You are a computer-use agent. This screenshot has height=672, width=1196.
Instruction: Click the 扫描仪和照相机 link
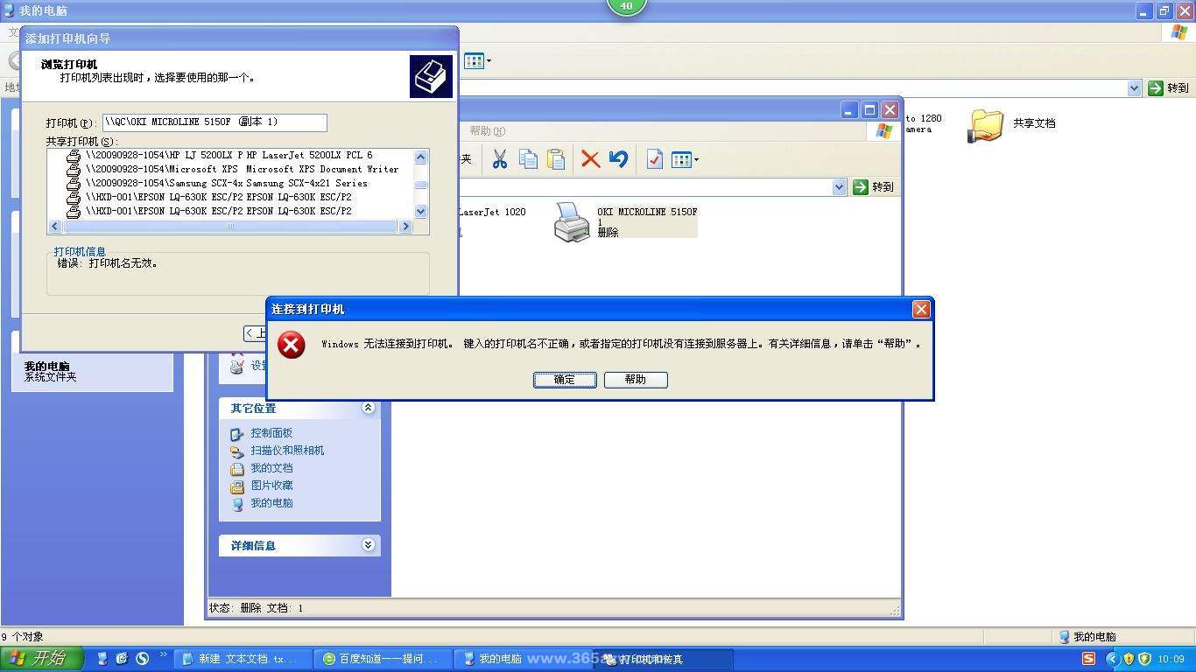point(287,451)
